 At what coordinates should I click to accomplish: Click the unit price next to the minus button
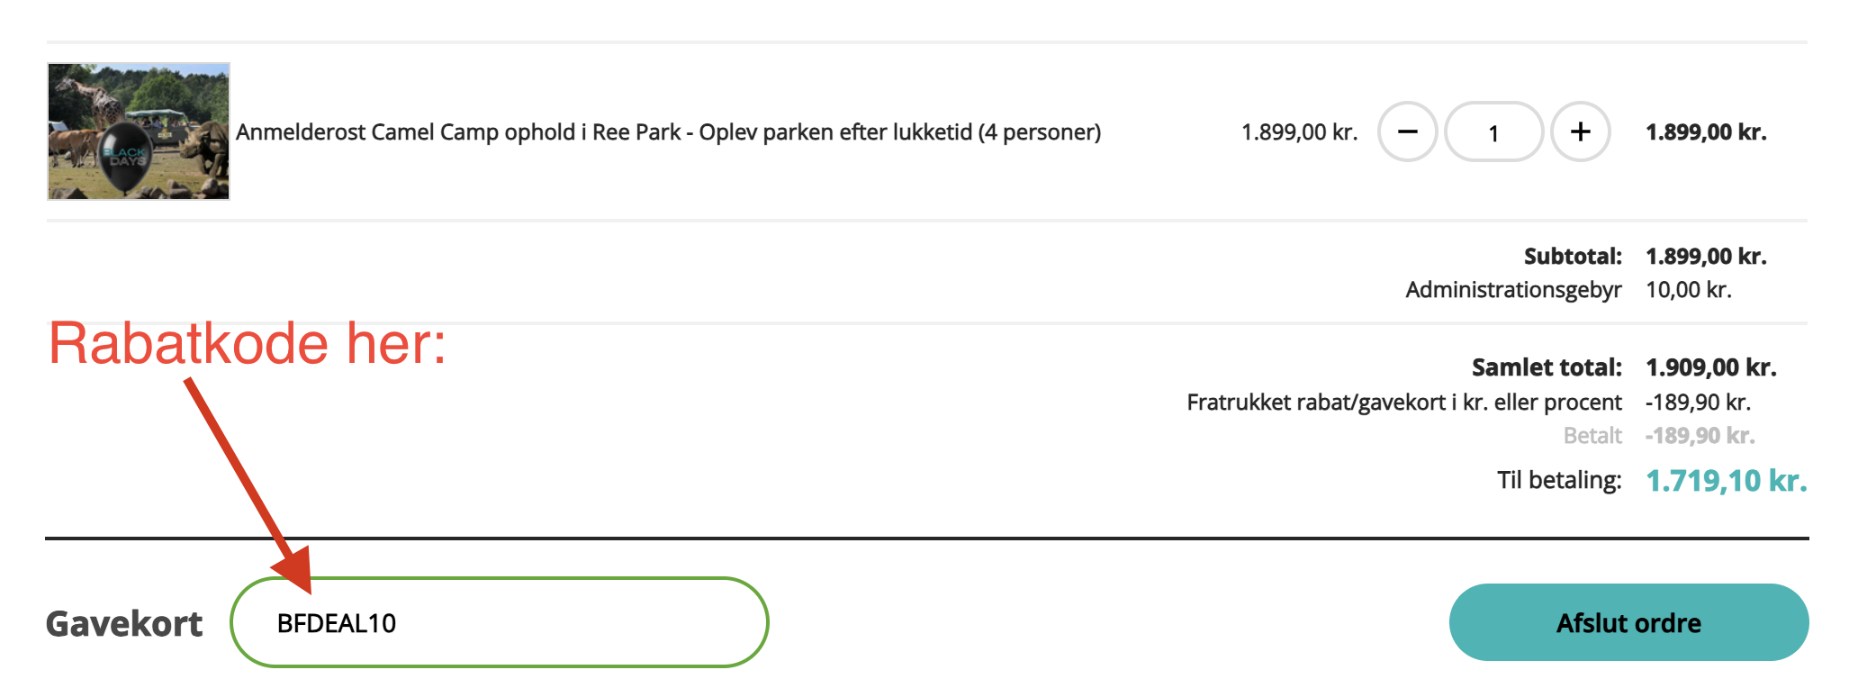(x=1298, y=132)
